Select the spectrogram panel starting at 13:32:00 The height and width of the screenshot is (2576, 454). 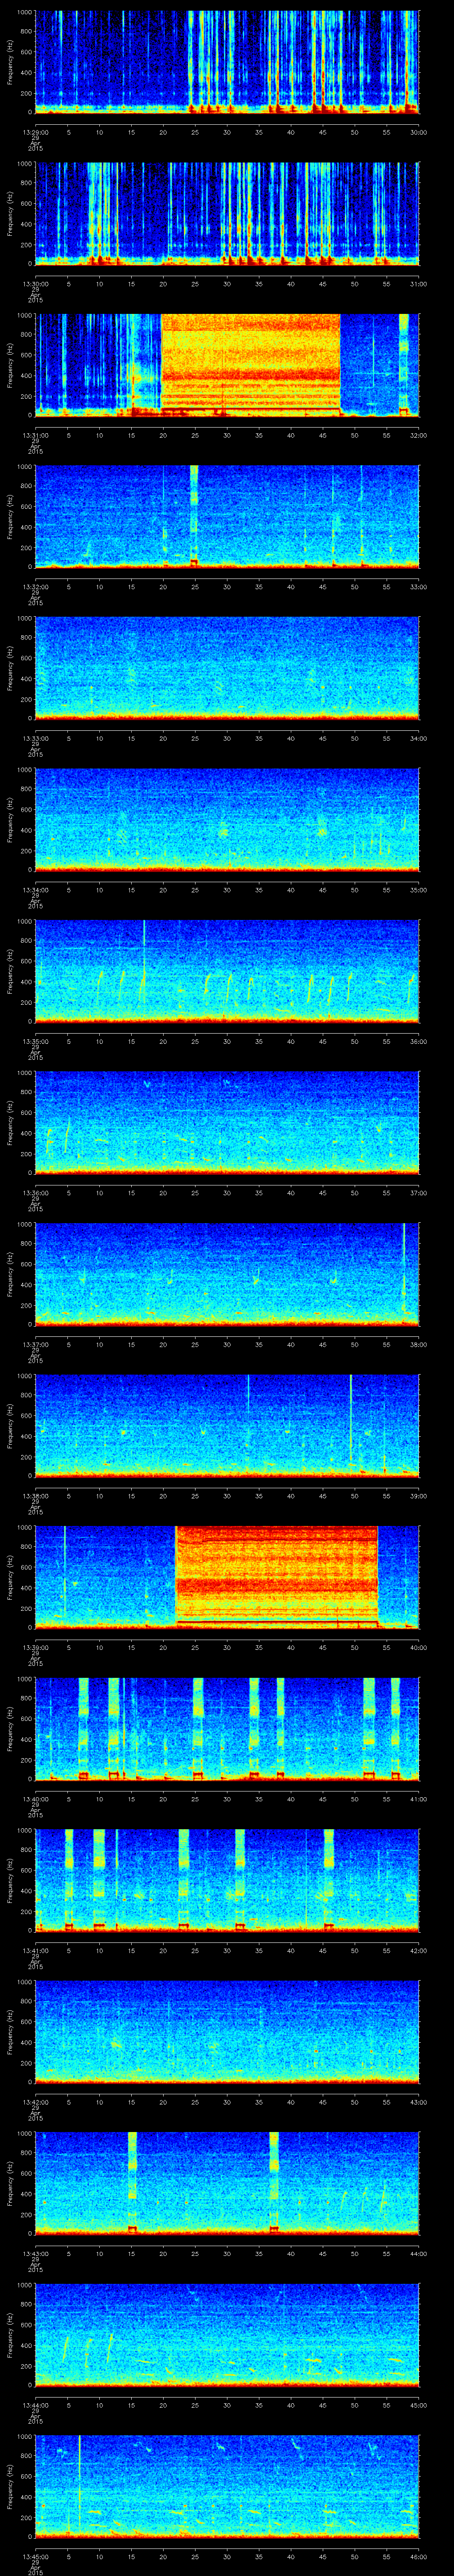pos(227,516)
